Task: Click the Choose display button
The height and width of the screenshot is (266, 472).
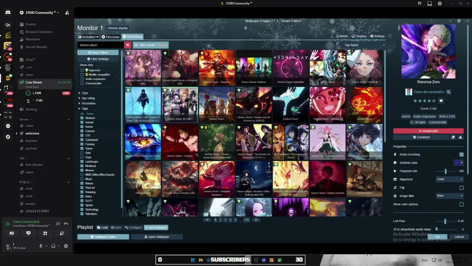Action: pos(118,28)
